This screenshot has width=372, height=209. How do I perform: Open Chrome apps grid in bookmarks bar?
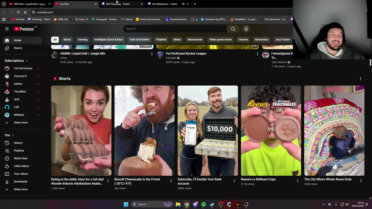(x=4, y=19)
